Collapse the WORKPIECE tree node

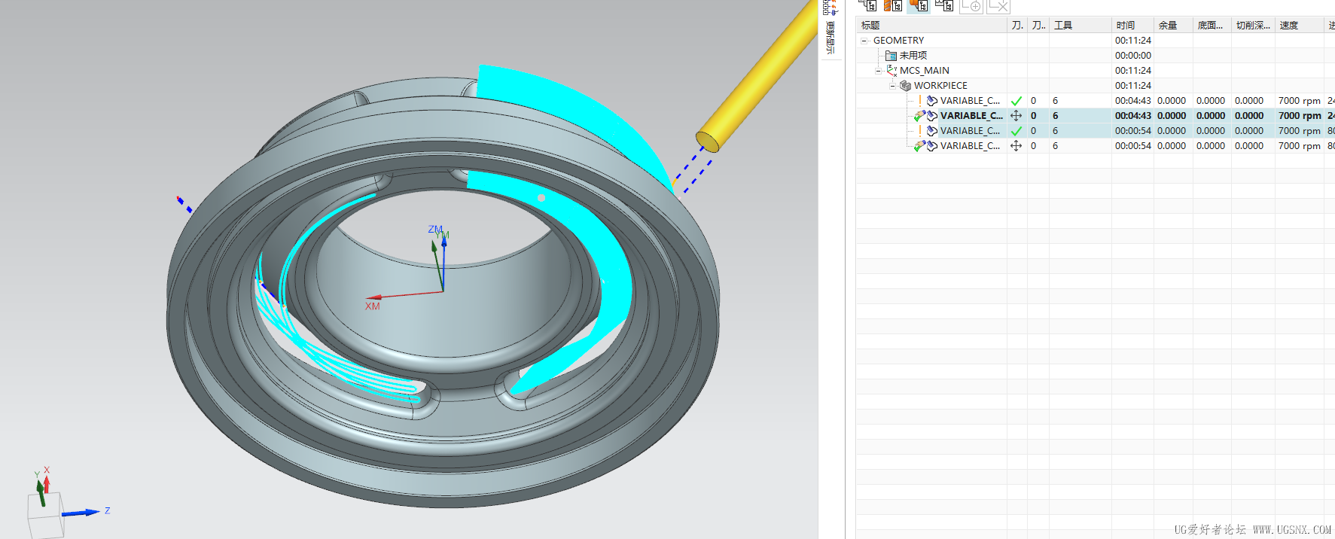(893, 86)
